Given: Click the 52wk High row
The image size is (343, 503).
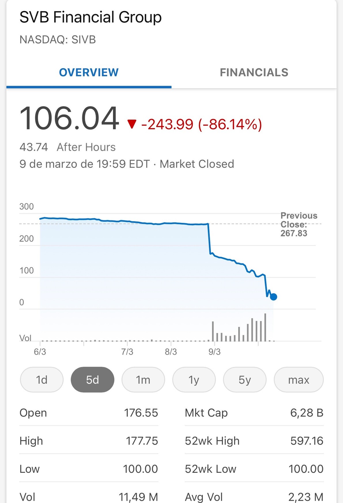Looking at the screenshot, I should click(x=254, y=441).
